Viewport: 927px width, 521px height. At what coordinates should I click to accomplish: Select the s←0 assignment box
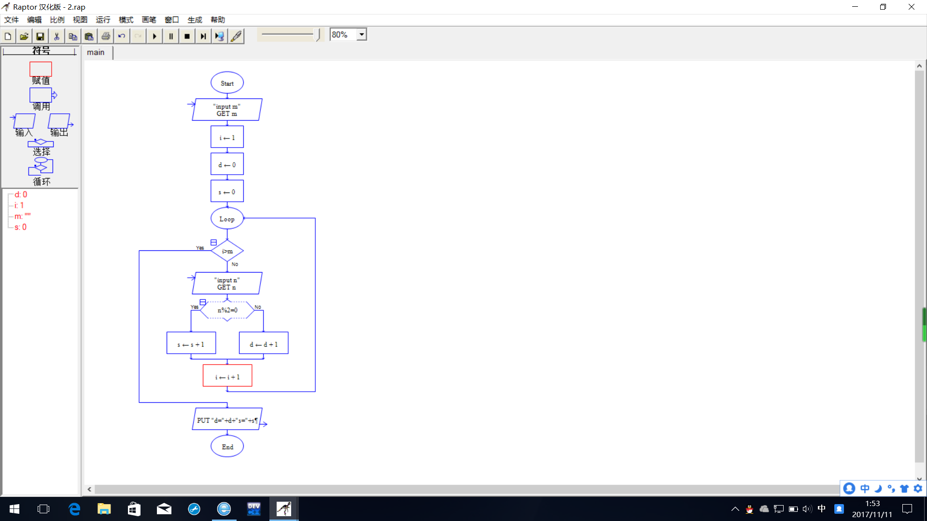click(x=227, y=191)
